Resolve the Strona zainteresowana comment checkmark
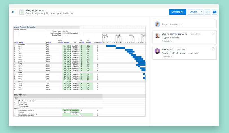The height and width of the screenshot is (133, 229). coord(213,34)
